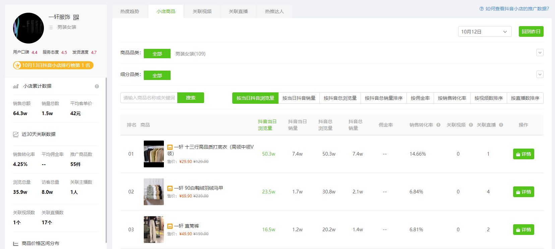Open link 如何查看抖音小店的推广数据?

coord(517,9)
